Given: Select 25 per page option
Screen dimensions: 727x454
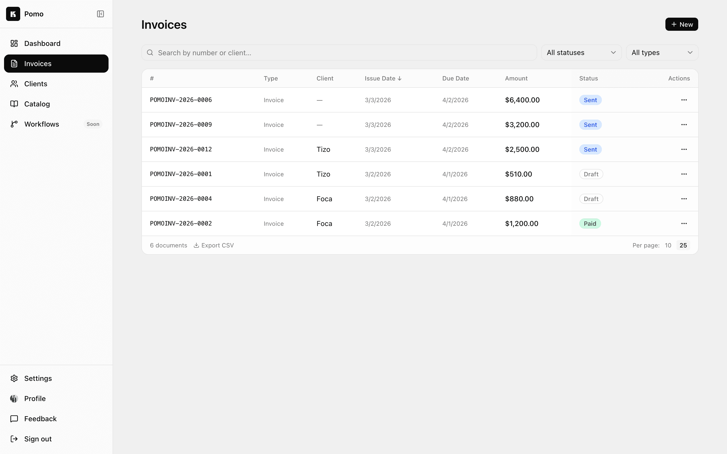Looking at the screenshot, I should coord(683,245).
